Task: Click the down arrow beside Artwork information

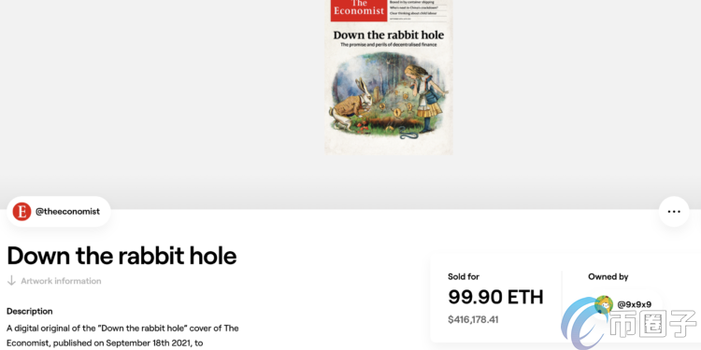Action: click(x=11, y=281)
